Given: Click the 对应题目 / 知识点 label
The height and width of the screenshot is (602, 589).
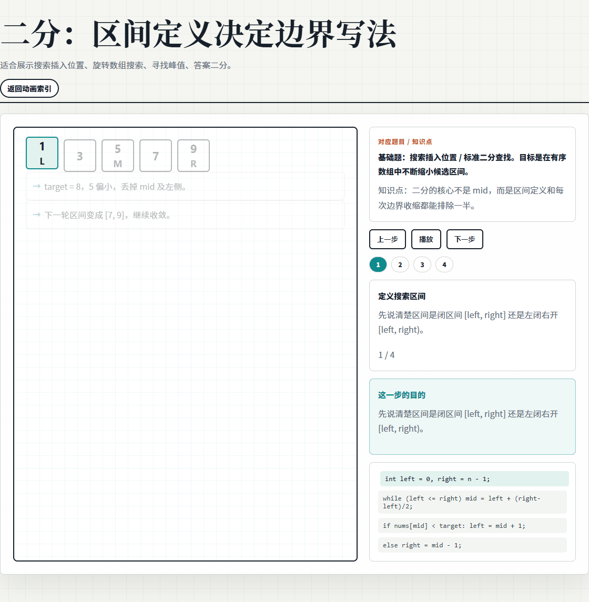Looking at the screenshot, I should [x=405, y=141].
